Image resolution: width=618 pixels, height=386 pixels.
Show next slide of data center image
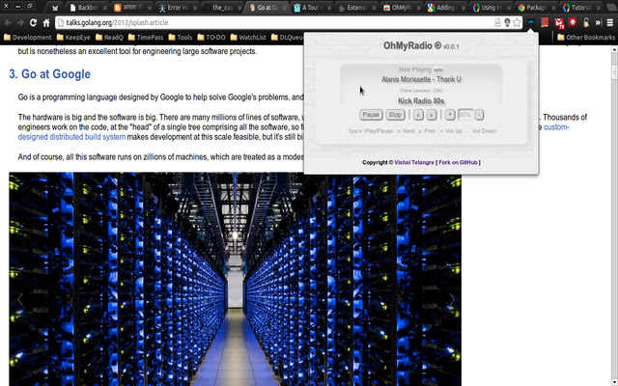click(452, 300)
